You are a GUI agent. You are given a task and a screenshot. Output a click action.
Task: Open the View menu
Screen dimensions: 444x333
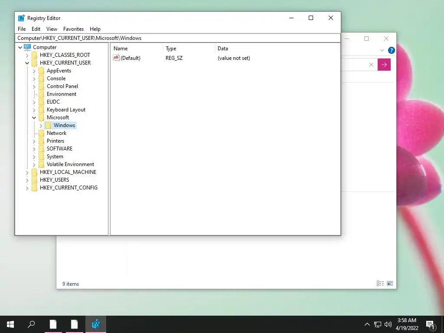click(x=52, y=29)
